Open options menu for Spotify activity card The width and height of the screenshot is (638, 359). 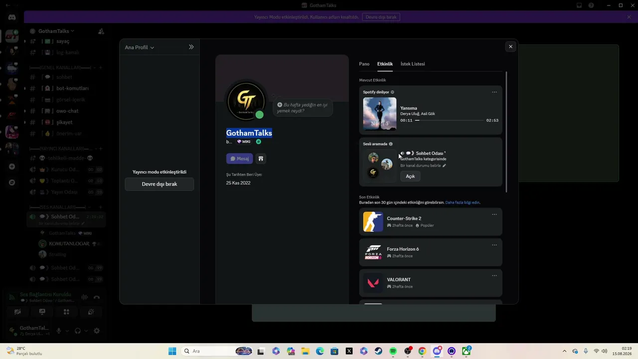[x=494, y=92]
